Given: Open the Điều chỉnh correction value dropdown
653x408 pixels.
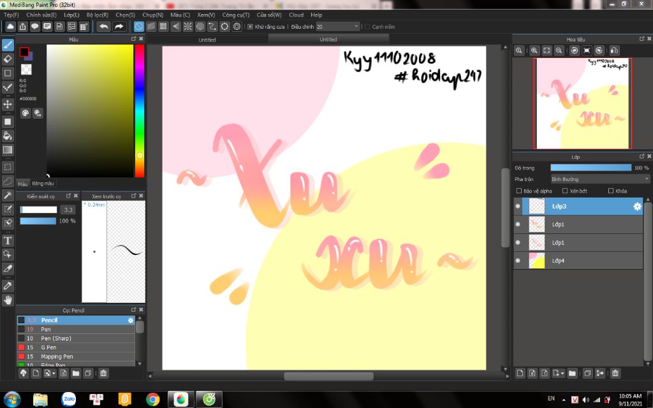Looking at the screenshot, I should pyautogui.click(x=337, y=27).
